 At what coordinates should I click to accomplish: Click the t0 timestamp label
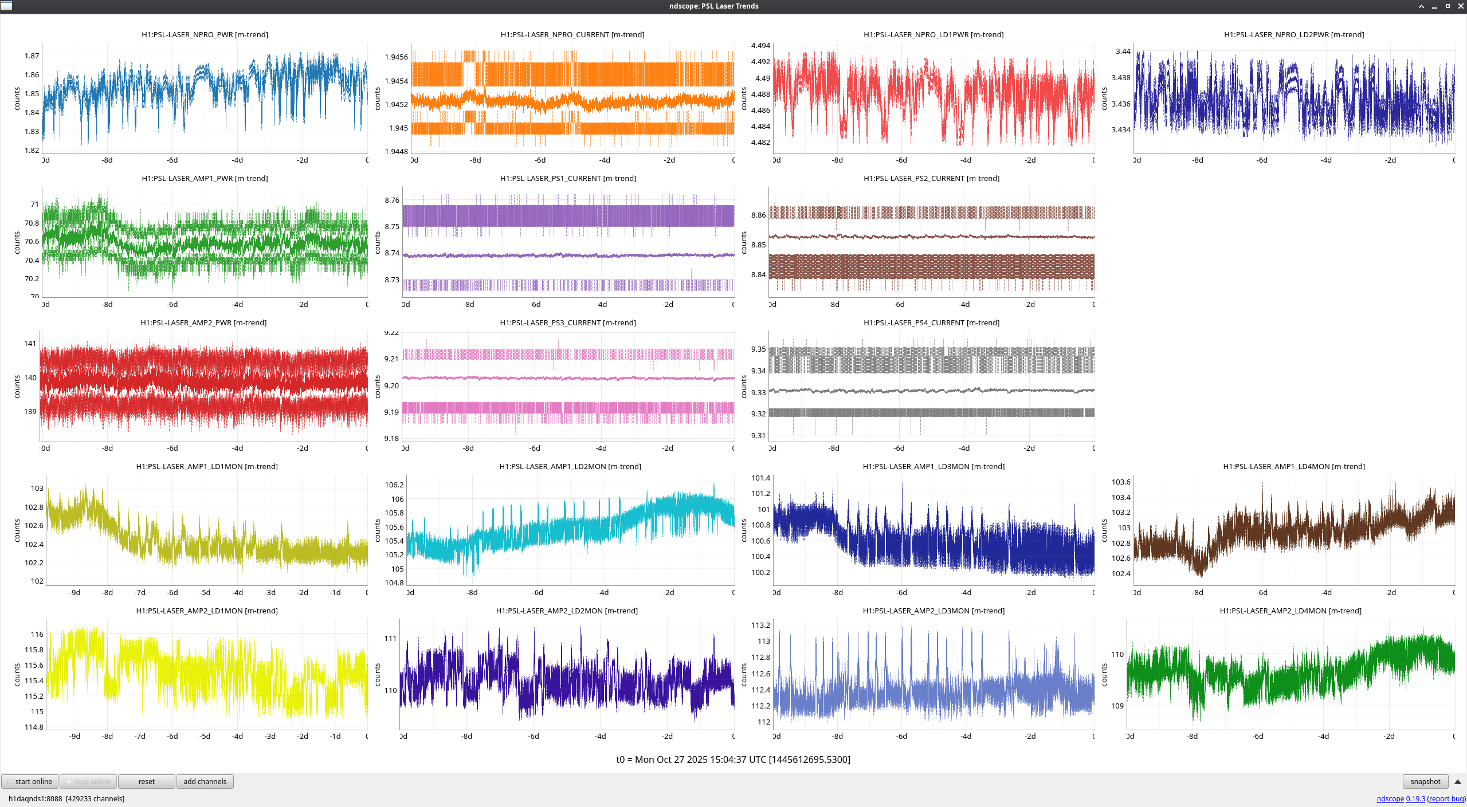(x=733, y=759)
